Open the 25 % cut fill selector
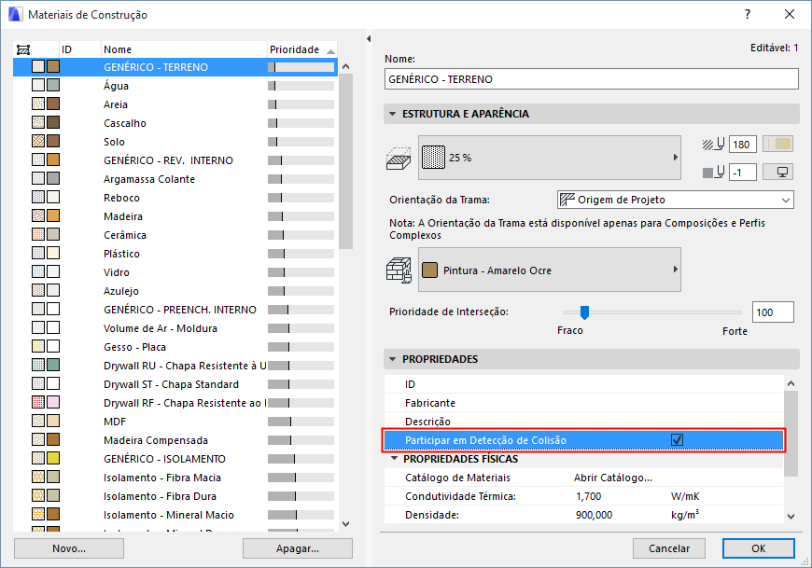This screenshot has width=812, height=568. [x=550, y=158]
